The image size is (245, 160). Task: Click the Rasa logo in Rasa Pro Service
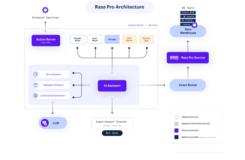[x=174, y=58]
